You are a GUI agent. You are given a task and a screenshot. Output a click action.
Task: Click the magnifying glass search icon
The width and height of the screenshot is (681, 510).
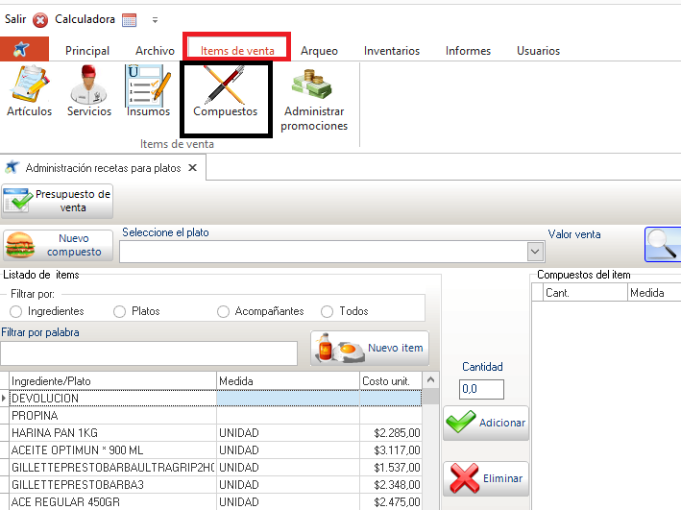click(663, 246)
